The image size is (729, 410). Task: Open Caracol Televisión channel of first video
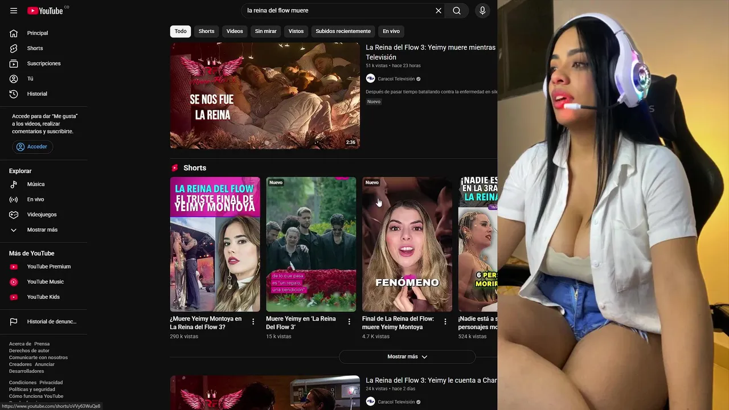pos(396,79)
